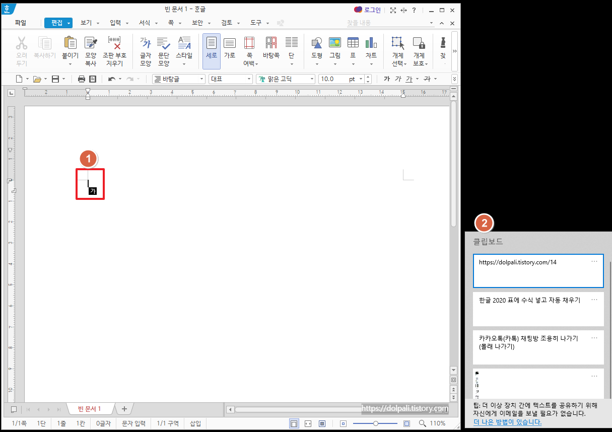Click the Print Preview icon
The image size is (612, 432).
click(x=93, y=79)
